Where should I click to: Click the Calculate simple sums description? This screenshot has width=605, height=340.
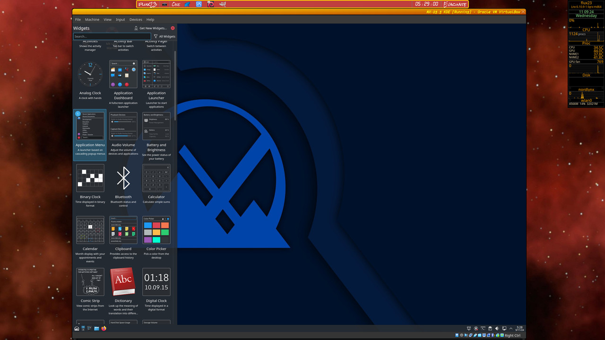(x=156, y=202)
